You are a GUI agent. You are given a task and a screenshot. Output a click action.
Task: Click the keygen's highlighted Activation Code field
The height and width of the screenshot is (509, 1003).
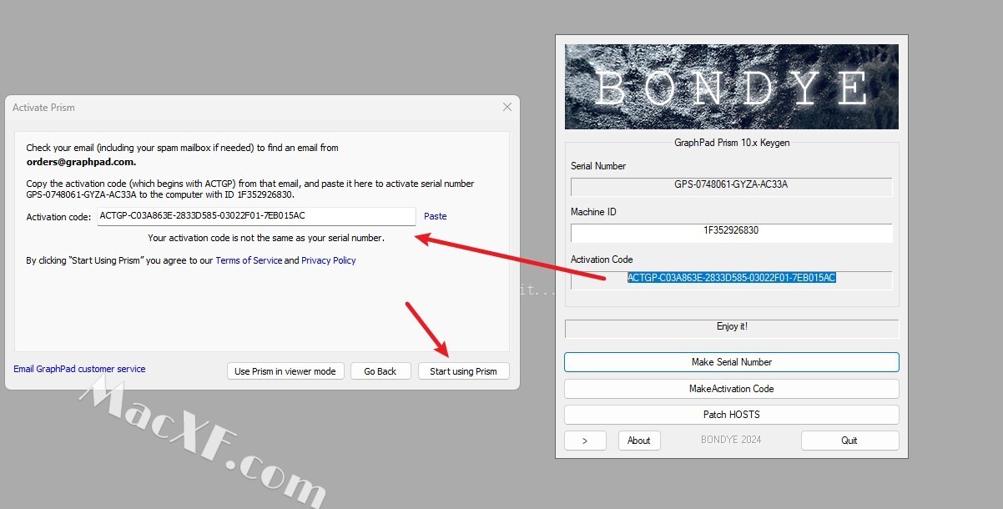pos(732,279)
